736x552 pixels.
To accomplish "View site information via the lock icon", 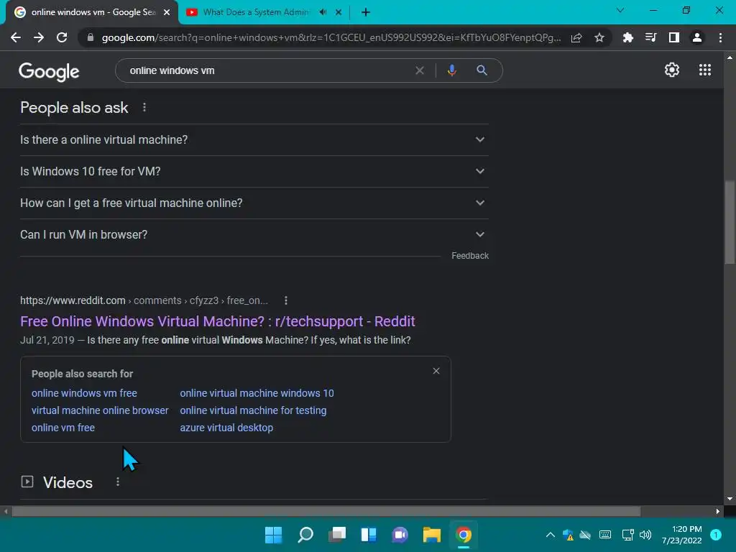I will click(91, 37).
